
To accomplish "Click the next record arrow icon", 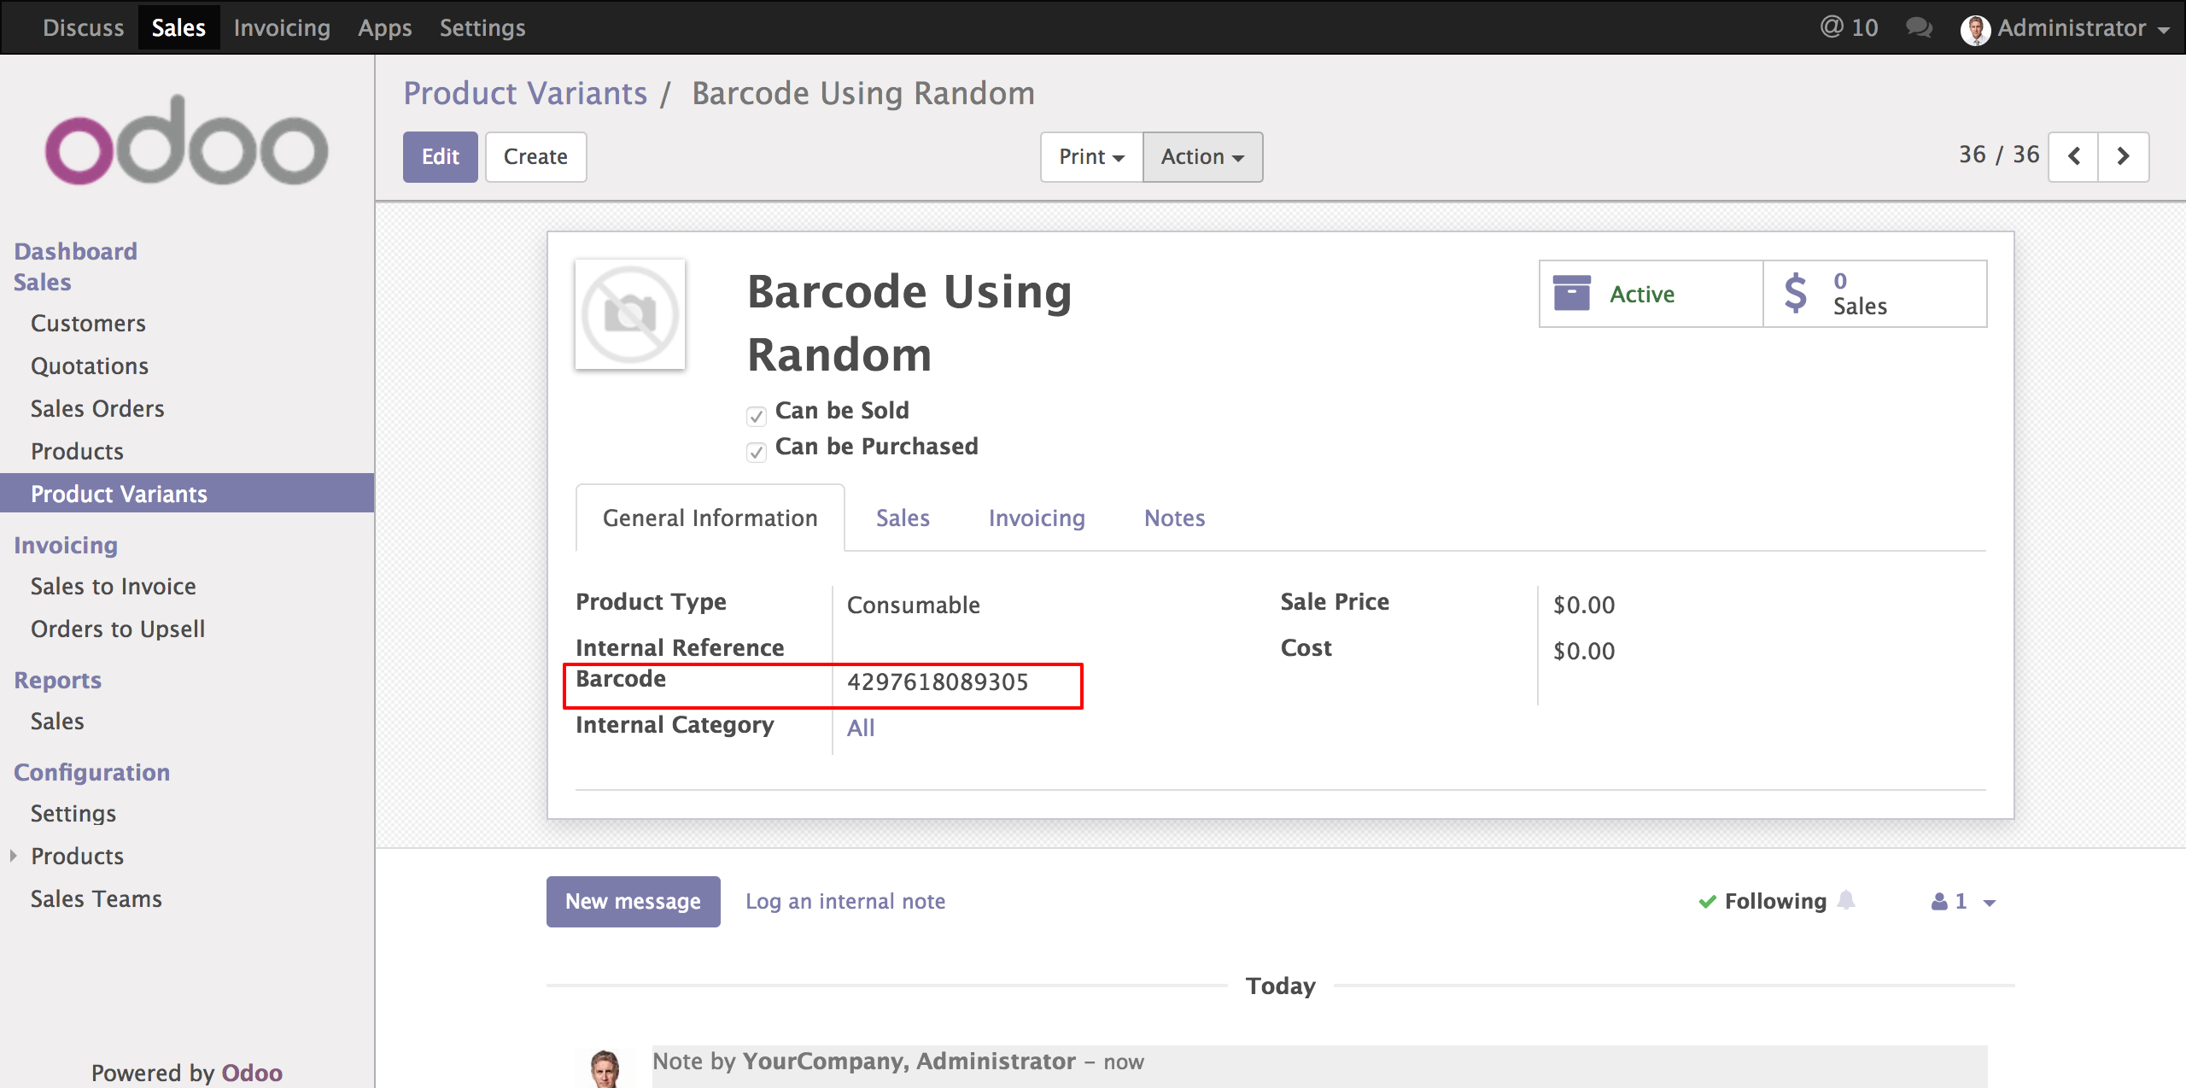I will (2123, 156).
